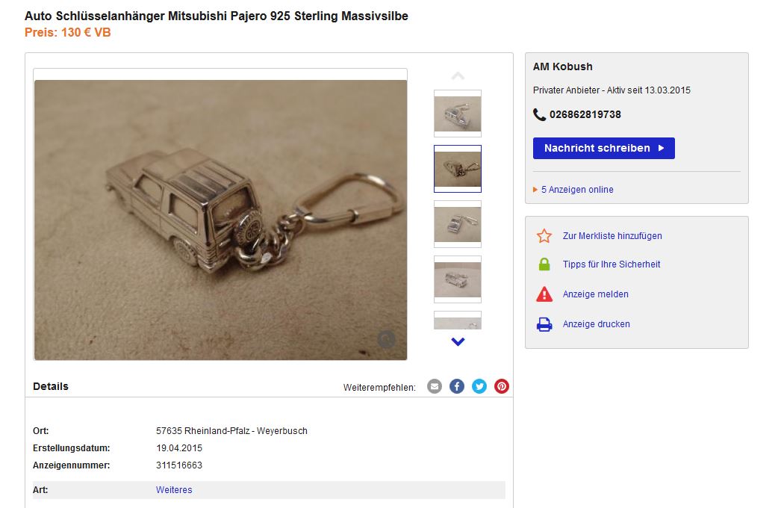784x508 pixels.
Task: Select the first keychain thumbnail
Action: tap(458, 114)
